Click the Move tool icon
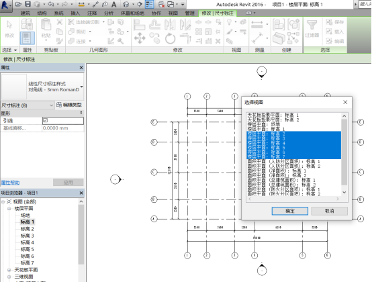This screenshot has height=282, width=372. tap(140, 38)
